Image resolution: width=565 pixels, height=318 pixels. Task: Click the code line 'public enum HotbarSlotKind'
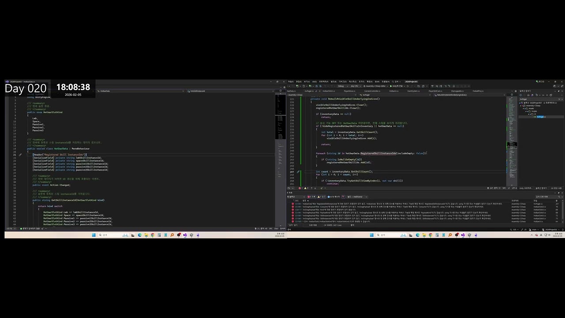(x=45, y=112)
